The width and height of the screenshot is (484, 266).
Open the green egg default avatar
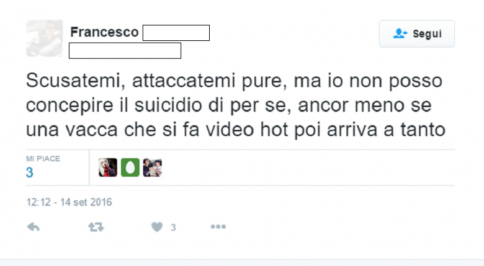click(x=130, y=167)
